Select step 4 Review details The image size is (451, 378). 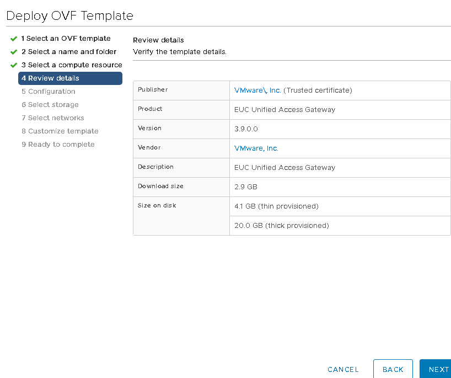click(70, 78)
